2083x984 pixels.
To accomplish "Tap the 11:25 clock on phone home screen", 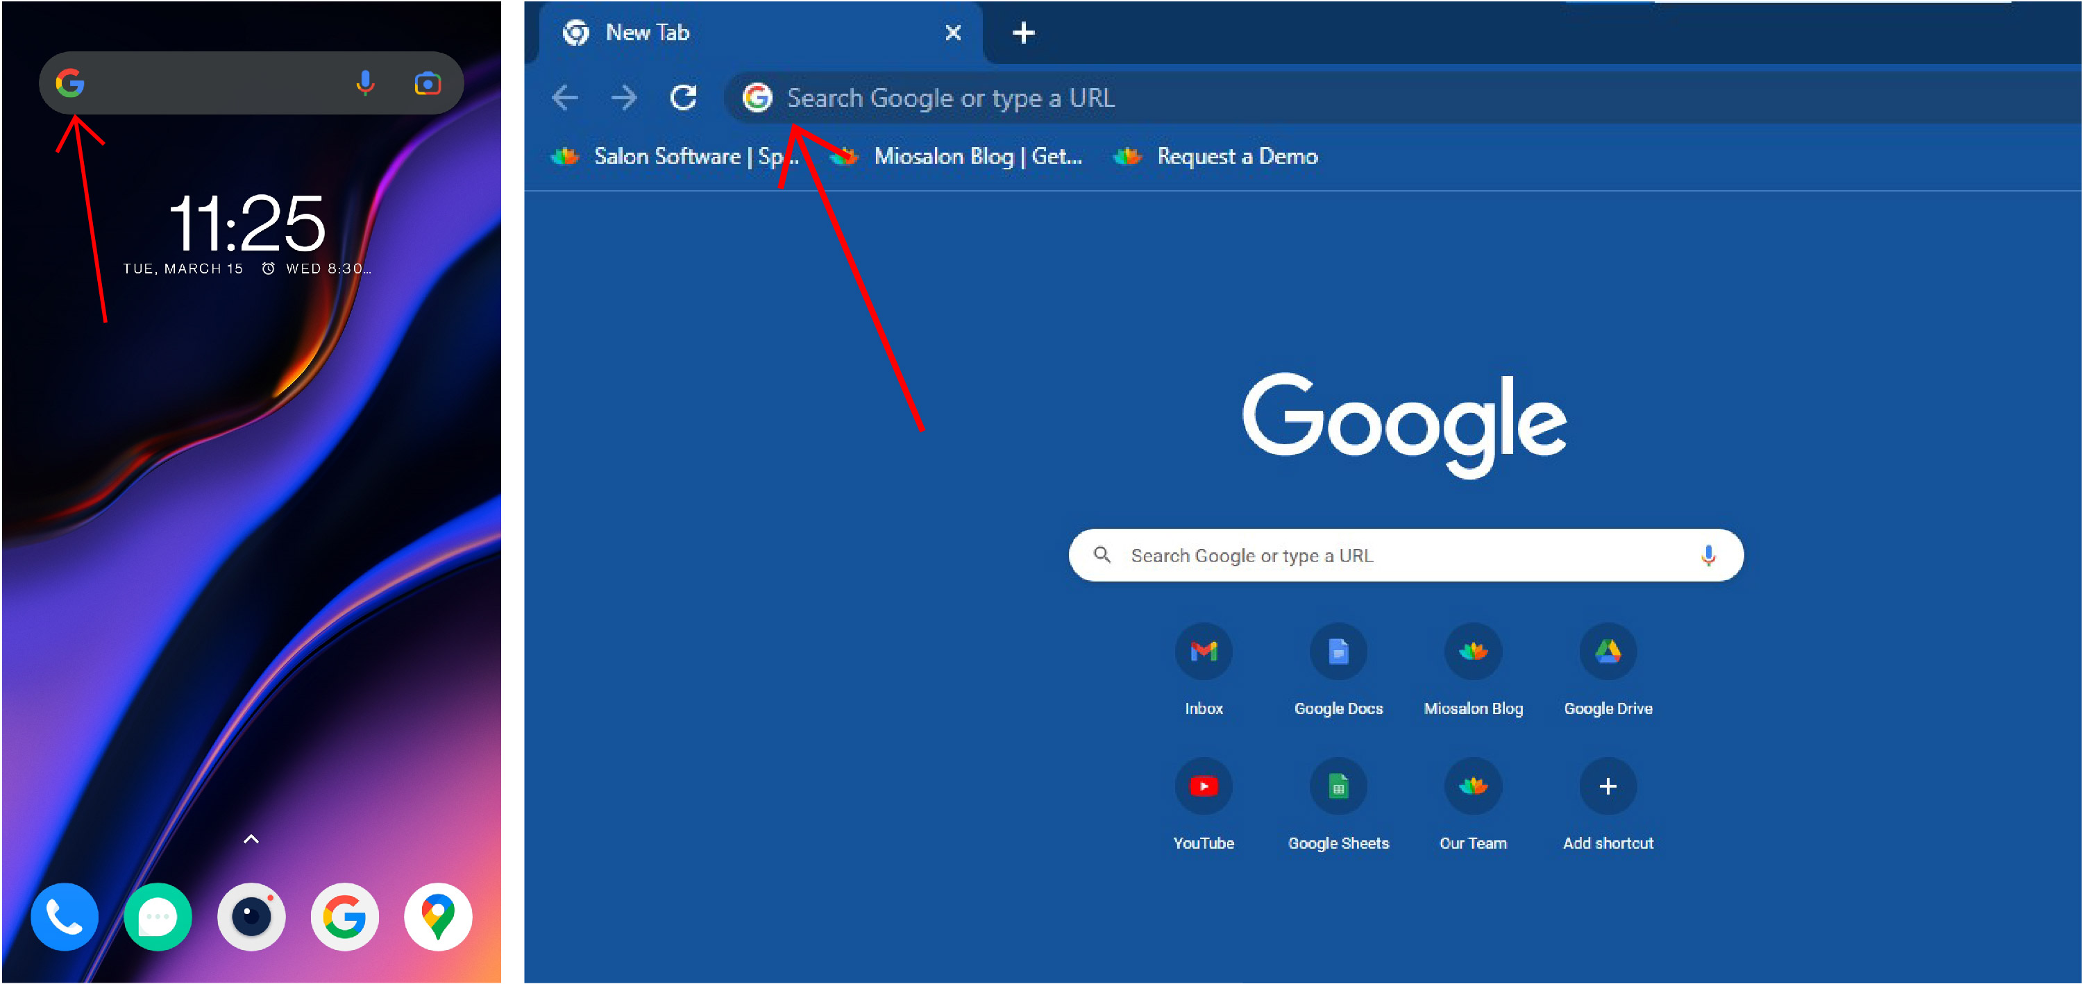I will pos(246,223).
